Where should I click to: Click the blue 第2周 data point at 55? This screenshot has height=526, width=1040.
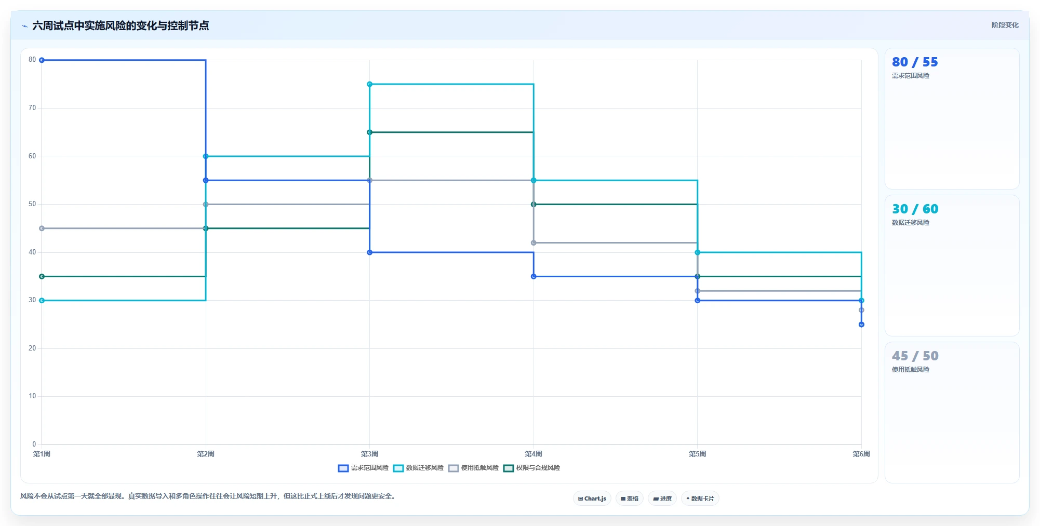206,180
